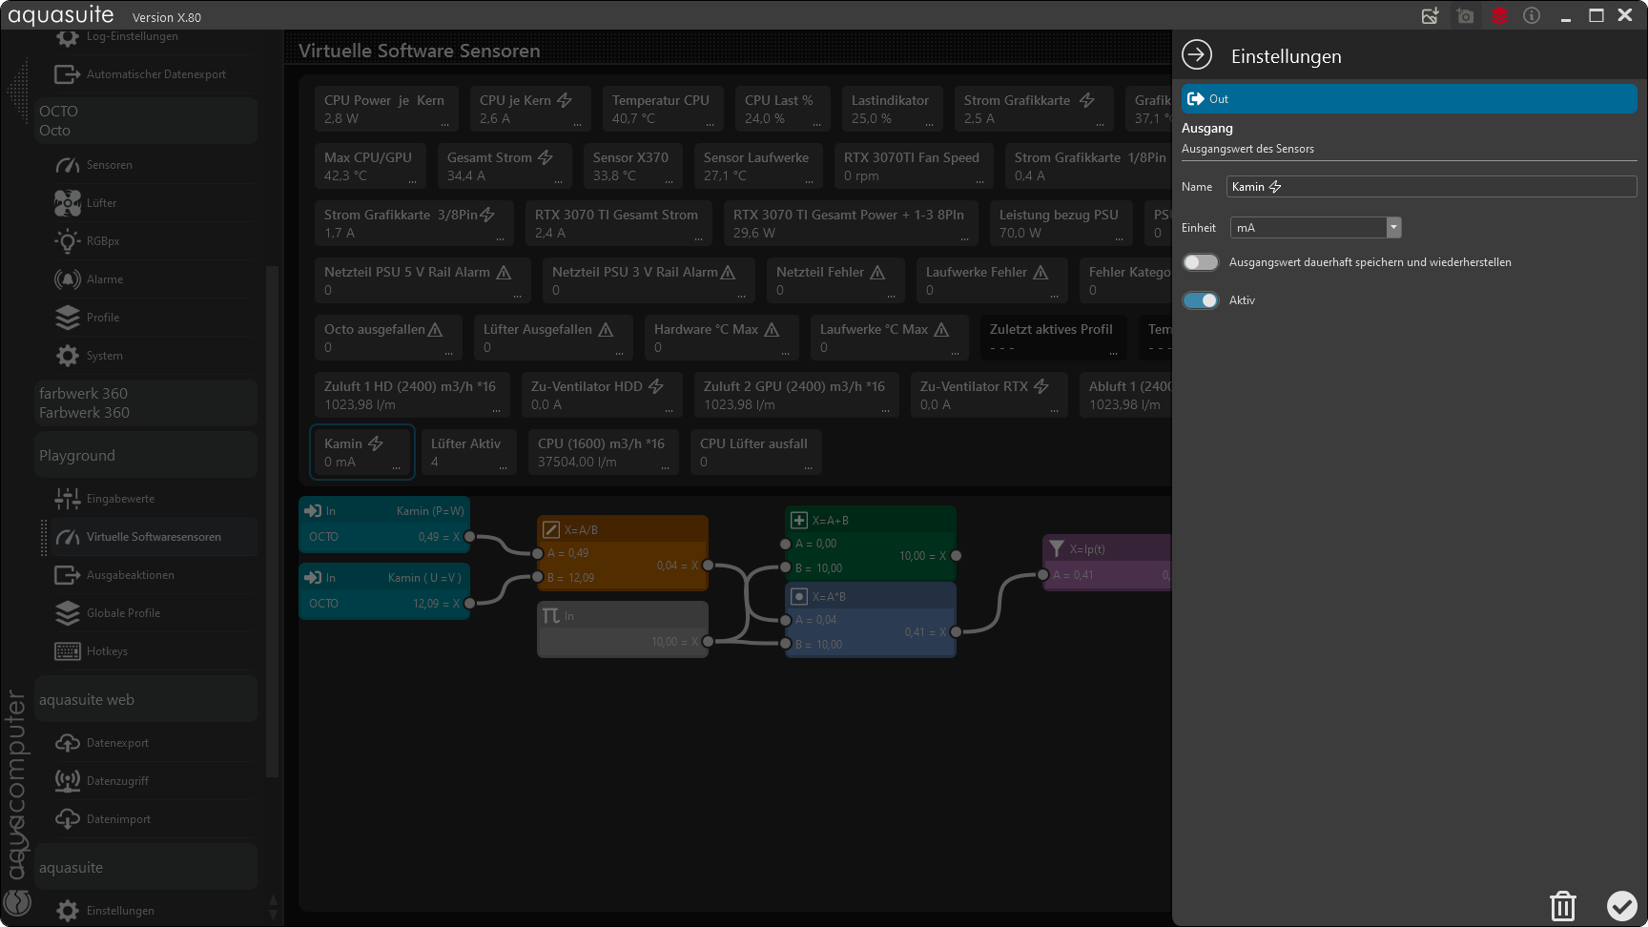
Task: Open the info icon in title bar
Action: point(1532,16)
